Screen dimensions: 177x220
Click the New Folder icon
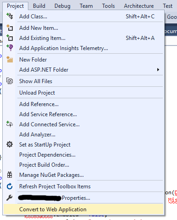pyautogui.click(x=10, y=60)
